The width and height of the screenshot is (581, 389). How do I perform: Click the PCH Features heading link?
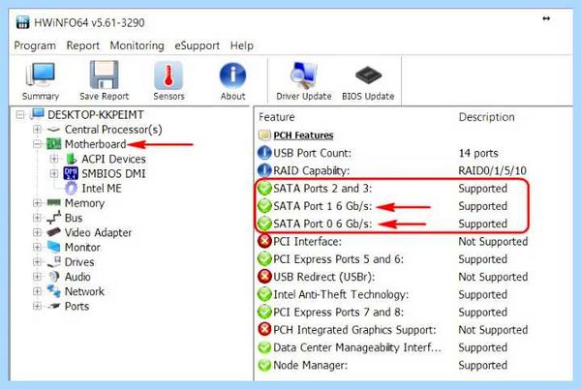click(303, 135)
